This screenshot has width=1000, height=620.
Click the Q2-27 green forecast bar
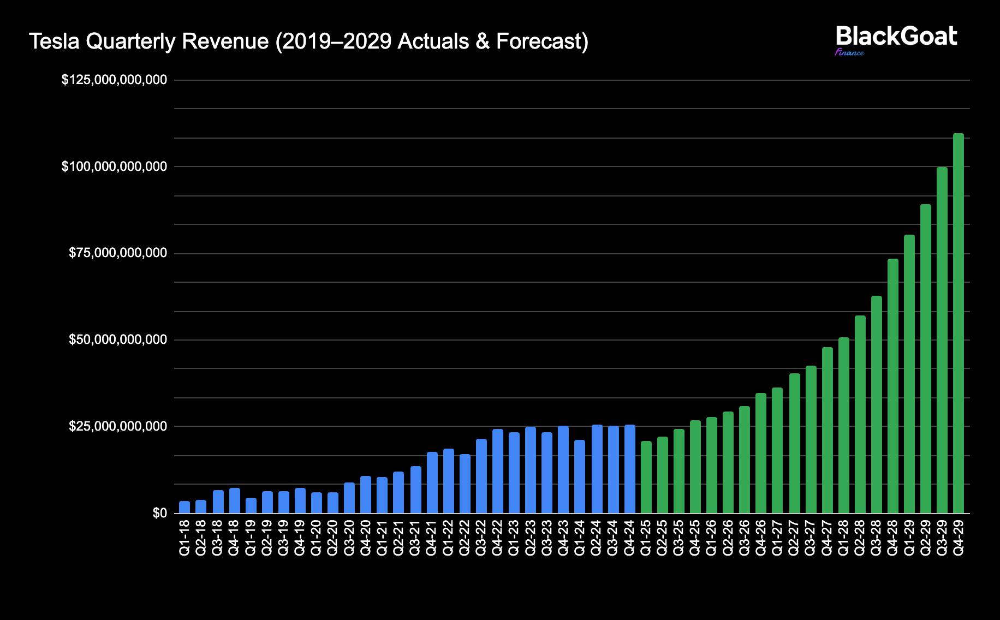(x=794, y=443)
